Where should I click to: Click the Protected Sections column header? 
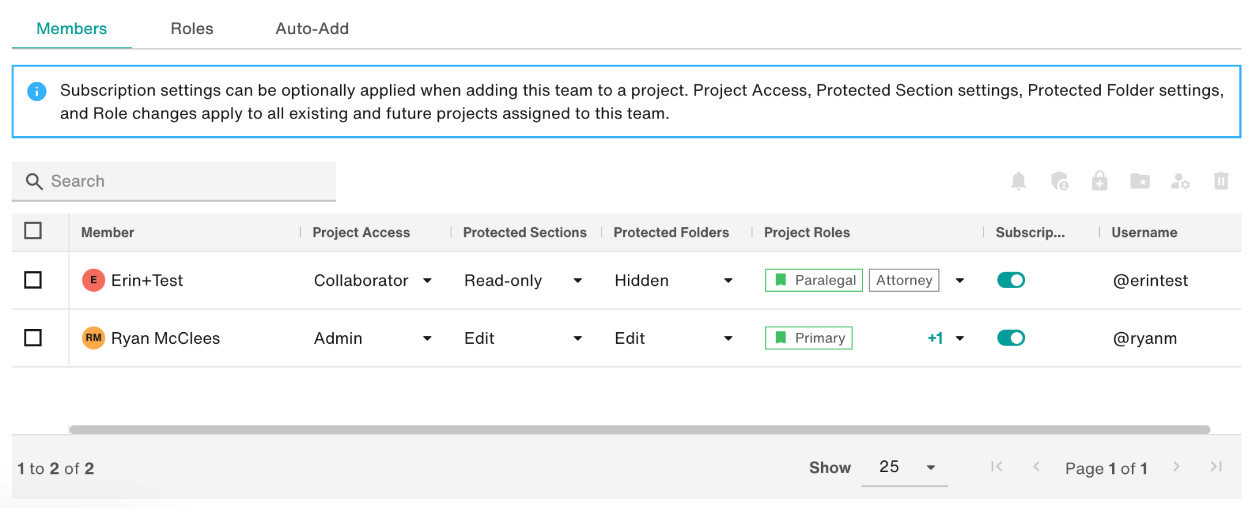coord(525,233)
